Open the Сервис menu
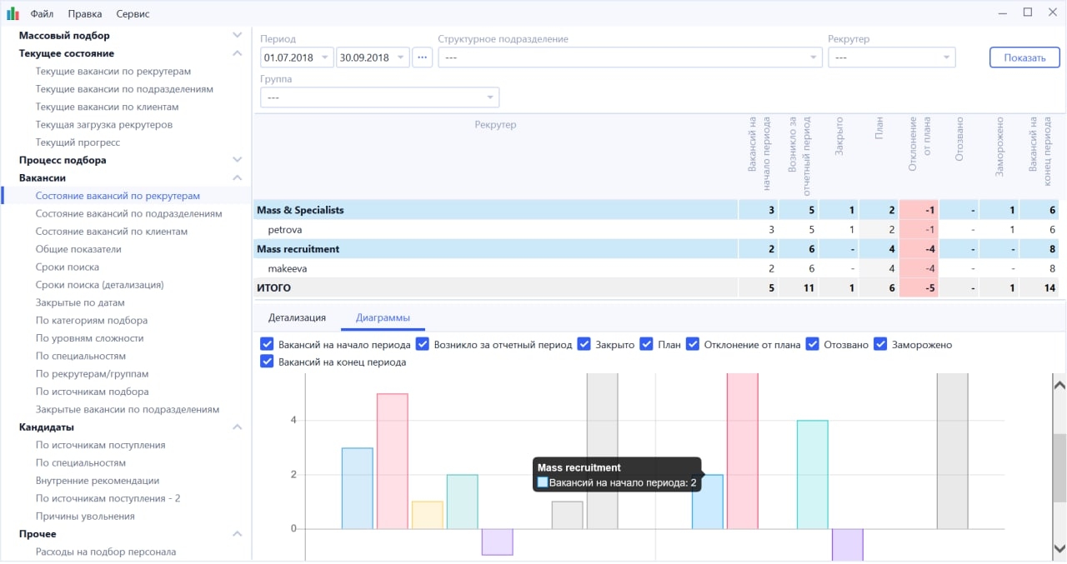 133,13
